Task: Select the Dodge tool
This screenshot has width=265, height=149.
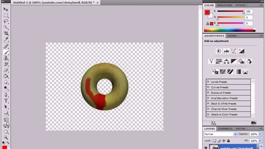Action: point(6,88)
